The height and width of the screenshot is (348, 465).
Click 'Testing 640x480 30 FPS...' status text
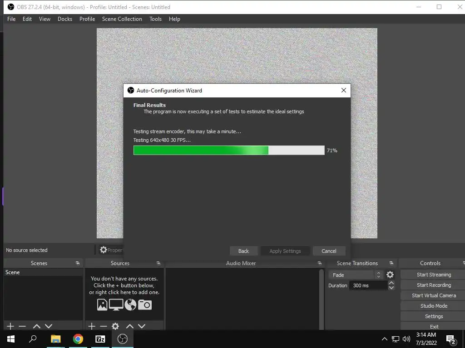pos(162,140)
